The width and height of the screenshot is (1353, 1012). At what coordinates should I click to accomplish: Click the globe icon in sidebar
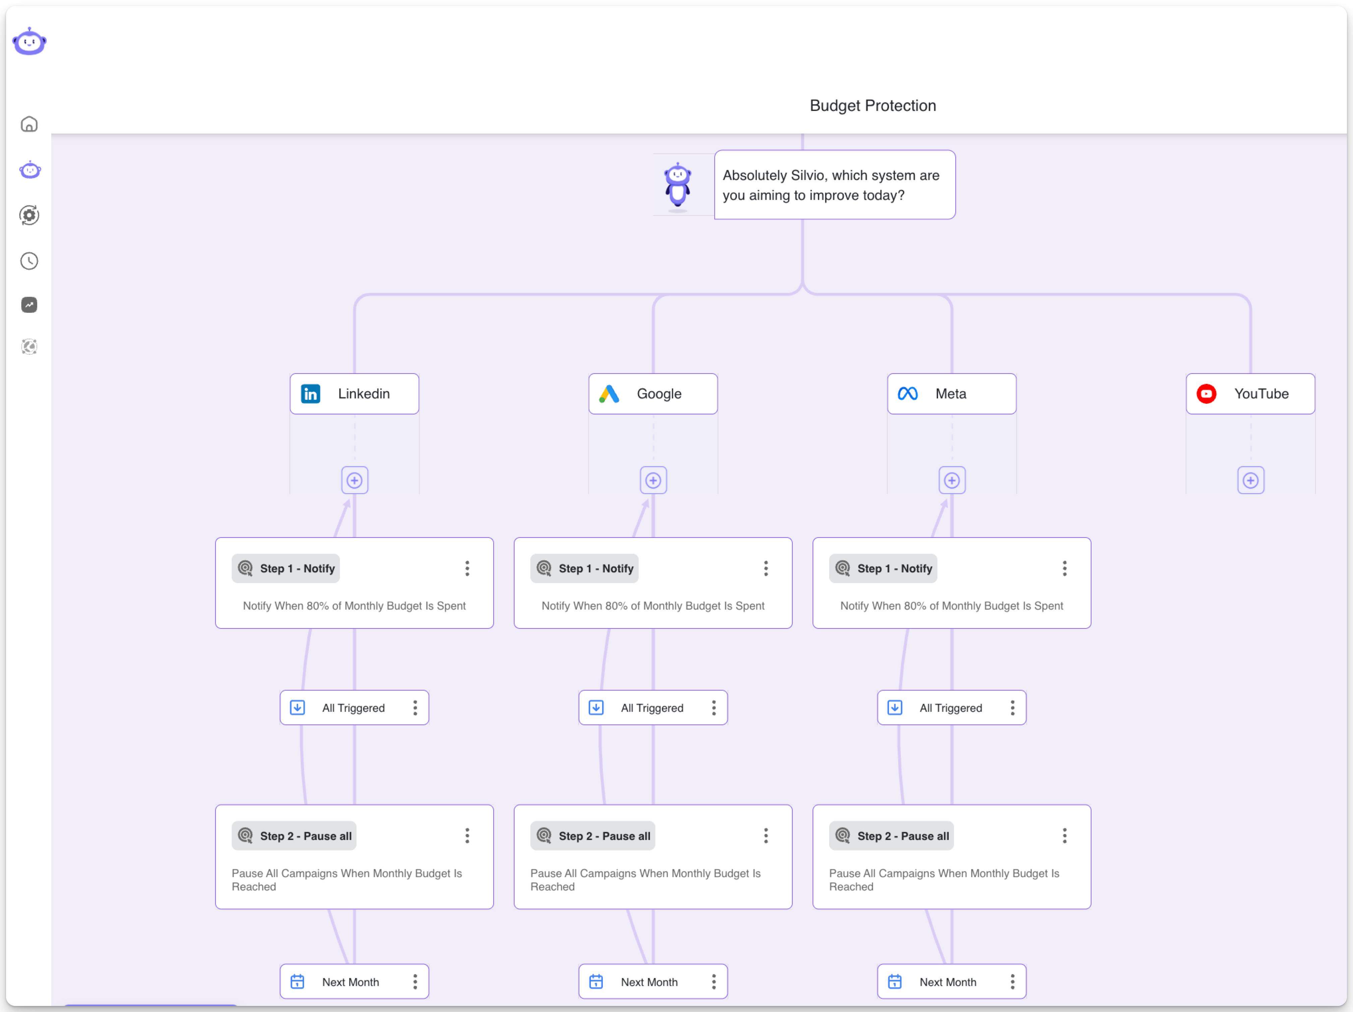(29, 347)
